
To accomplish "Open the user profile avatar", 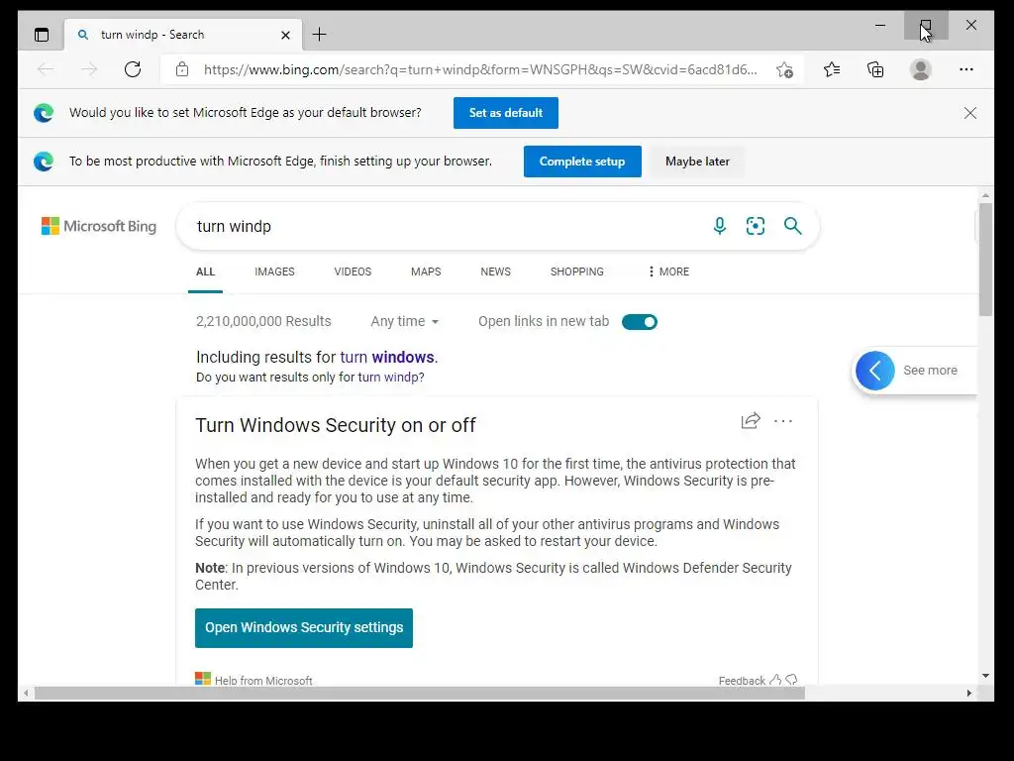I will click(920, 69).
